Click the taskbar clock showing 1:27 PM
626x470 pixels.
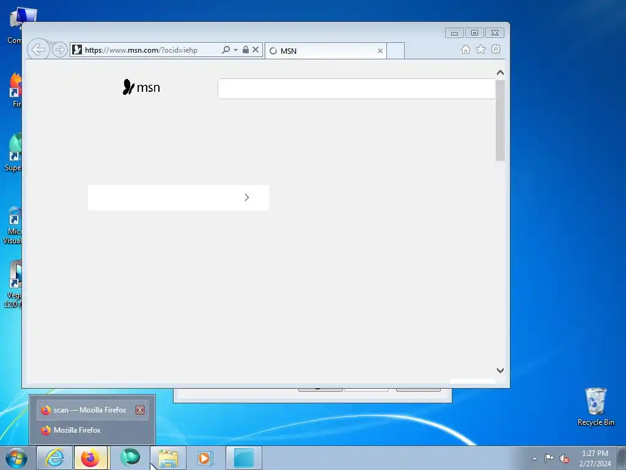click(x=595, y=458)
